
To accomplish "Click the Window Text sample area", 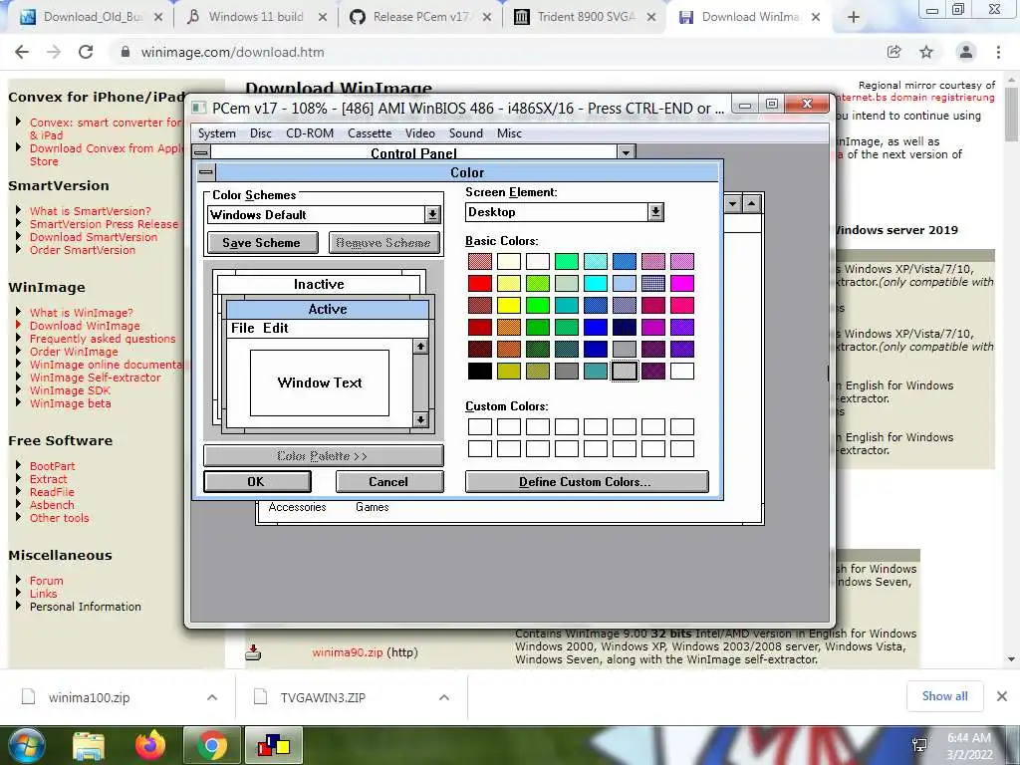I will 320,382.
